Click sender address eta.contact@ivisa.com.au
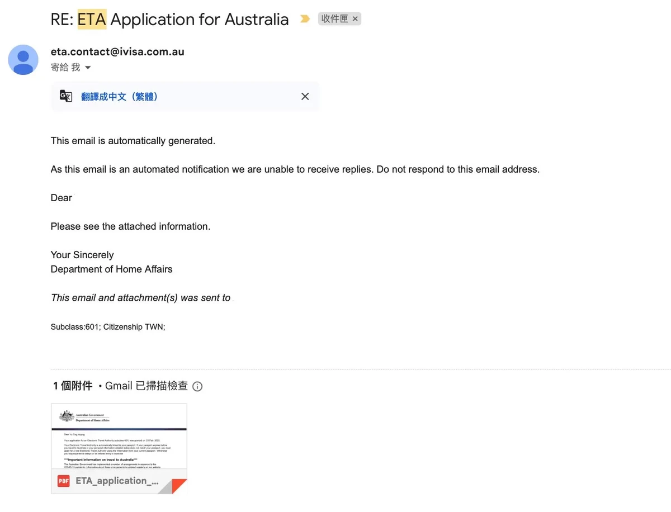Viewport: 671px width, 512px height. (x=117, y=52)
